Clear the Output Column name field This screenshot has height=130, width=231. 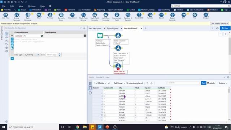tap(42, 36)
